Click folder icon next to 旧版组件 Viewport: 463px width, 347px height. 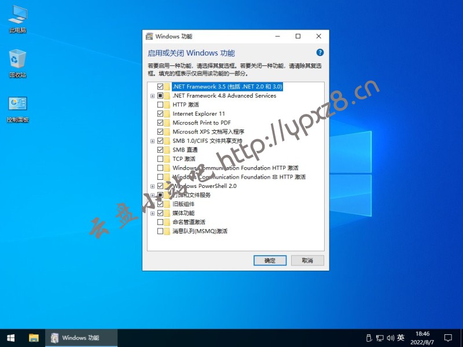pos(167,204)
